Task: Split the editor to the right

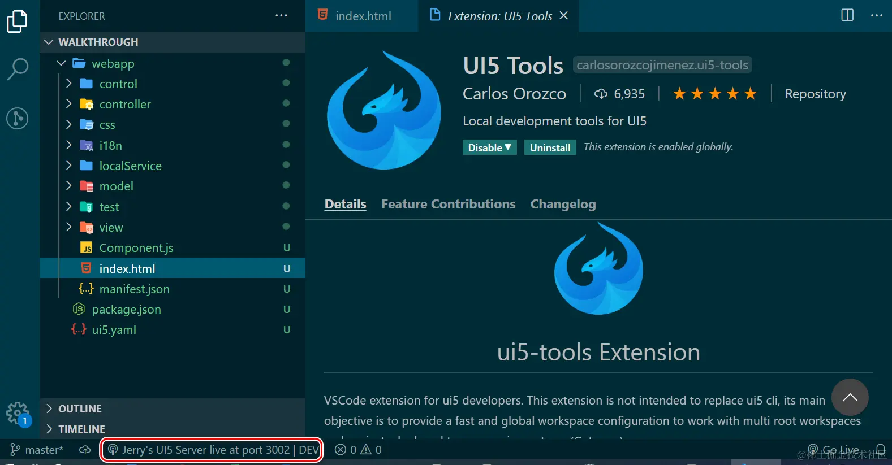Action: [x=847, y=15]
